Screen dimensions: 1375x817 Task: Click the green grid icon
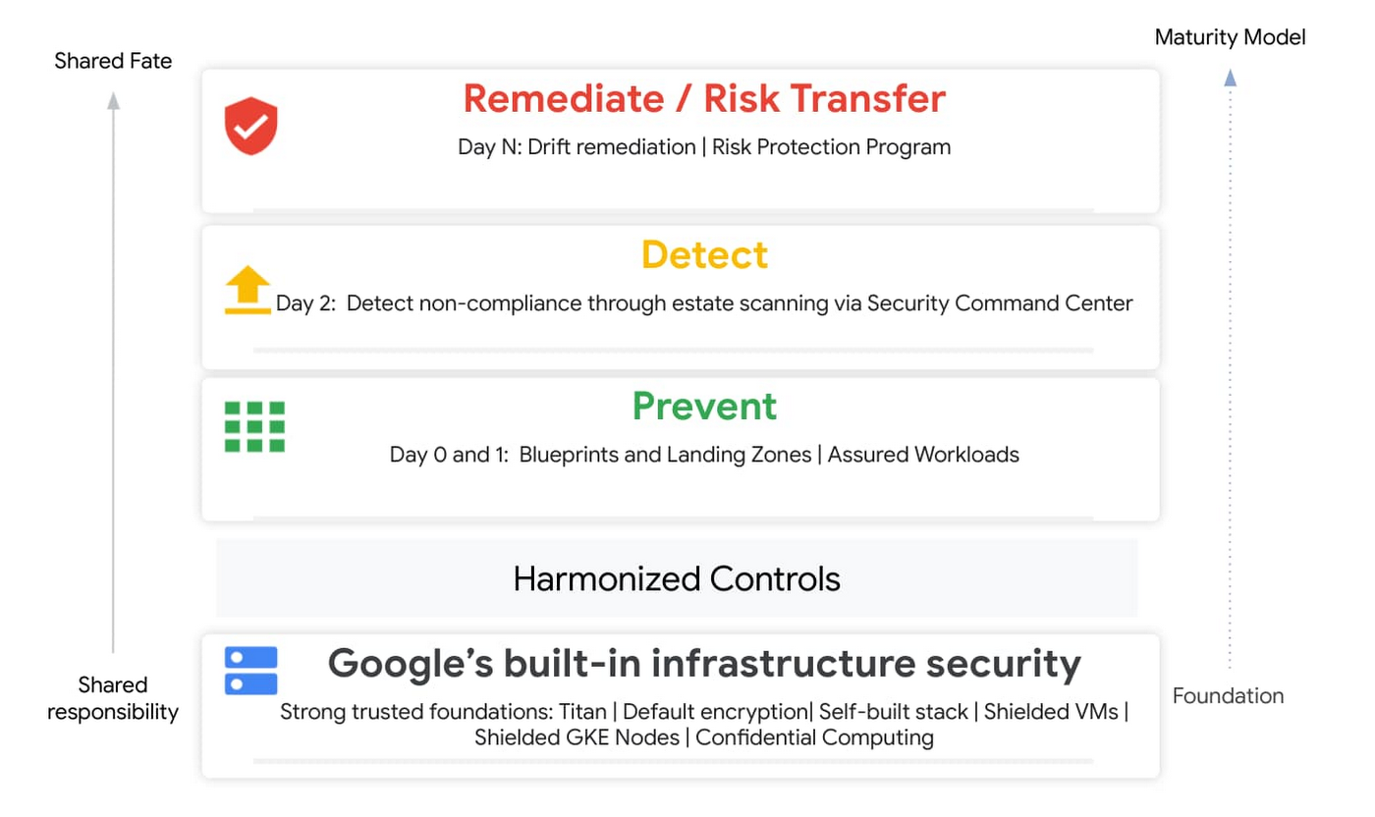[x=254, y=427]
